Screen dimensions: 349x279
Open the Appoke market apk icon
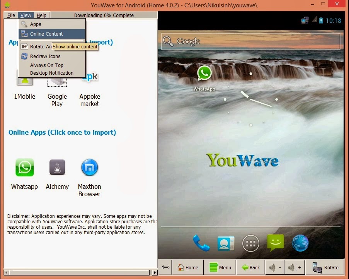(90, 77)
